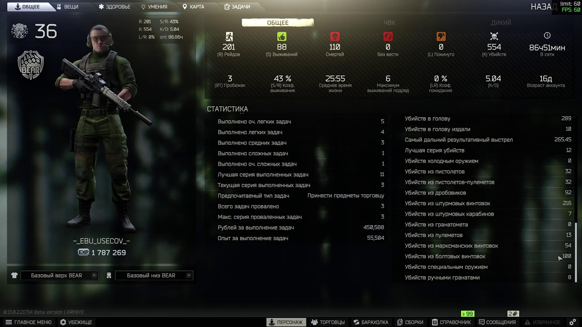This screenshot has height=327, width=582.
Task: Open ТОРГОВЦЫ traders screen
Action: pyautogui.click(x=328, y=322)
